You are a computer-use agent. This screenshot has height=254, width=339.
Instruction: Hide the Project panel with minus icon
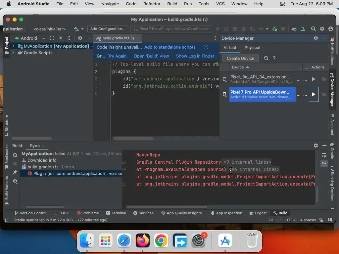coord(89,38)
